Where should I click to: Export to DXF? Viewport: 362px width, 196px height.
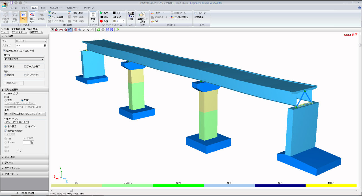pyautogui.click(x=155, y=21)
